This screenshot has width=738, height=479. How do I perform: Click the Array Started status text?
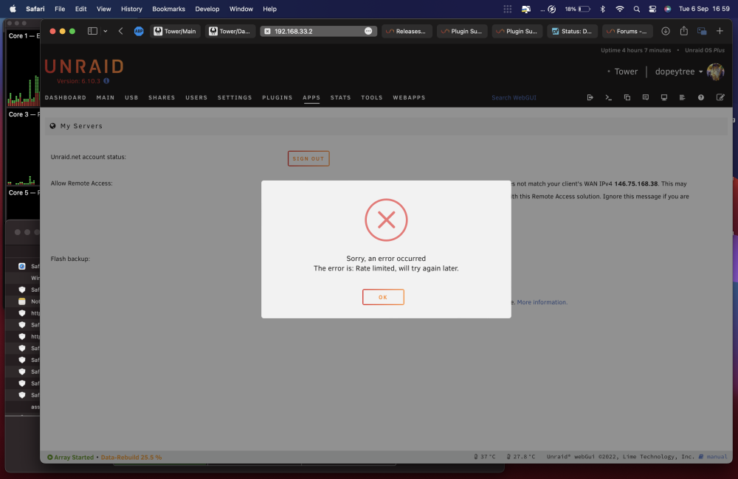click(x=70, y=457)
